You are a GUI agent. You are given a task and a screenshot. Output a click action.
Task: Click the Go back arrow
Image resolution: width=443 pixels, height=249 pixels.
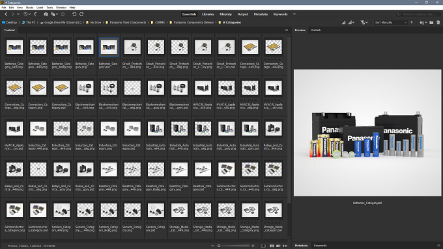(x=6, y=14)
